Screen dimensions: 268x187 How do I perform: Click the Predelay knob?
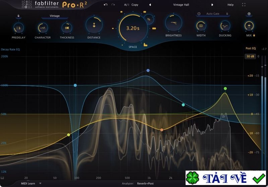click(18, 28)
